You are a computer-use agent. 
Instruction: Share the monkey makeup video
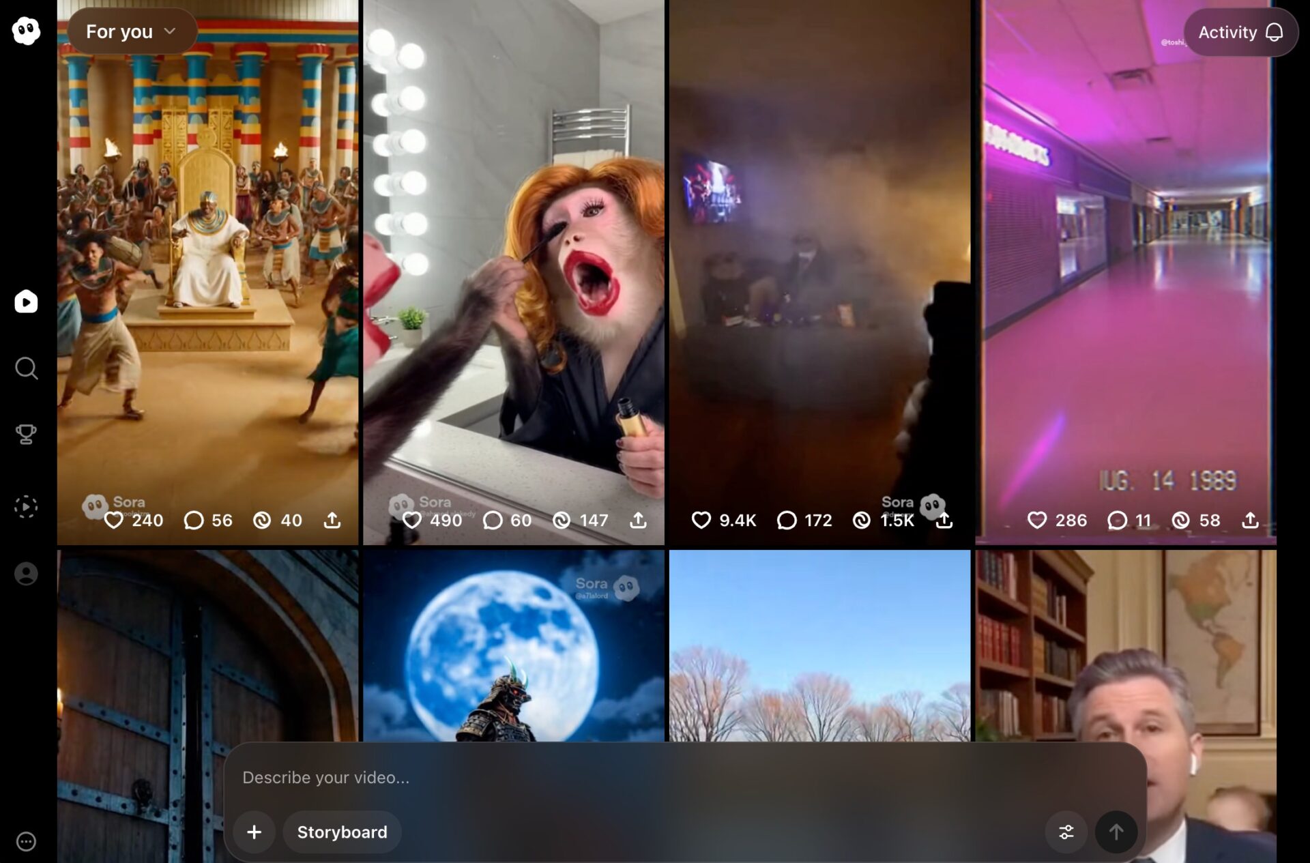point(638,521)
